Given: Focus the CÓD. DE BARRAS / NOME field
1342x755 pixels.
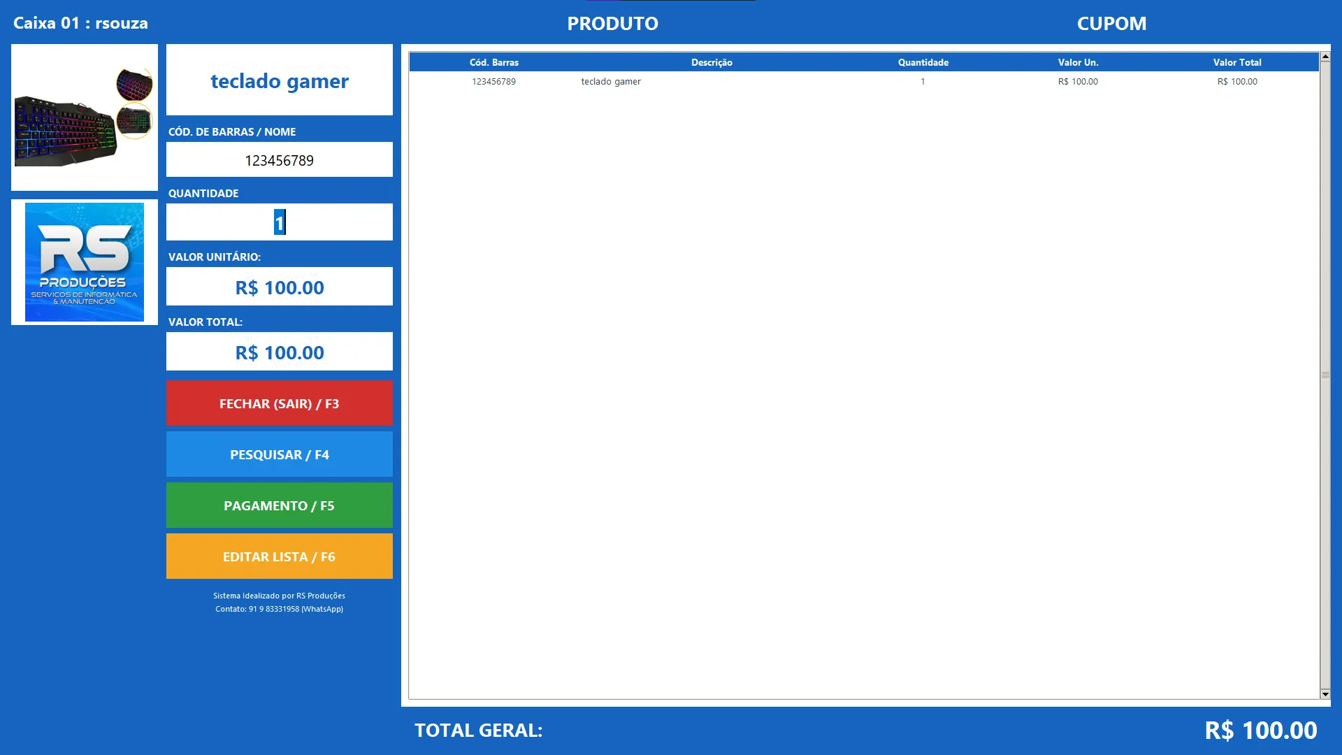Looking at the screenshot, I should pyautogui.click(x=280, y=160).
